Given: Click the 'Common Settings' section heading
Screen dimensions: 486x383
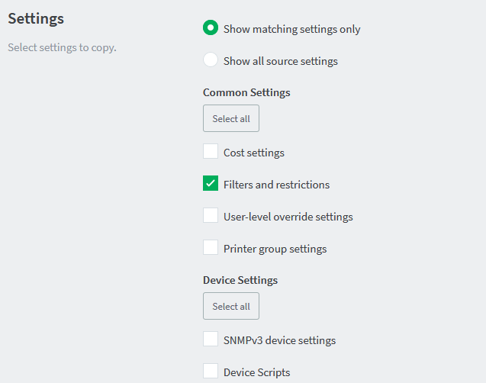Looking at the screenshot, I should [246, 92].
